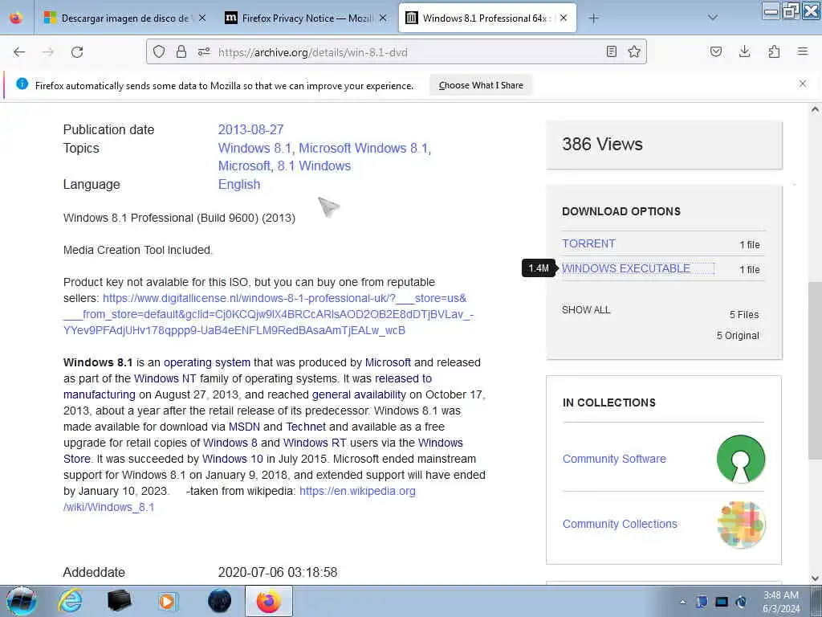Open Windows Media Player taskbar icon
822x617 pixels.
[168, 601]
